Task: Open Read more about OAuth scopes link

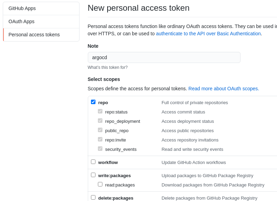Action: coord(224,89)
